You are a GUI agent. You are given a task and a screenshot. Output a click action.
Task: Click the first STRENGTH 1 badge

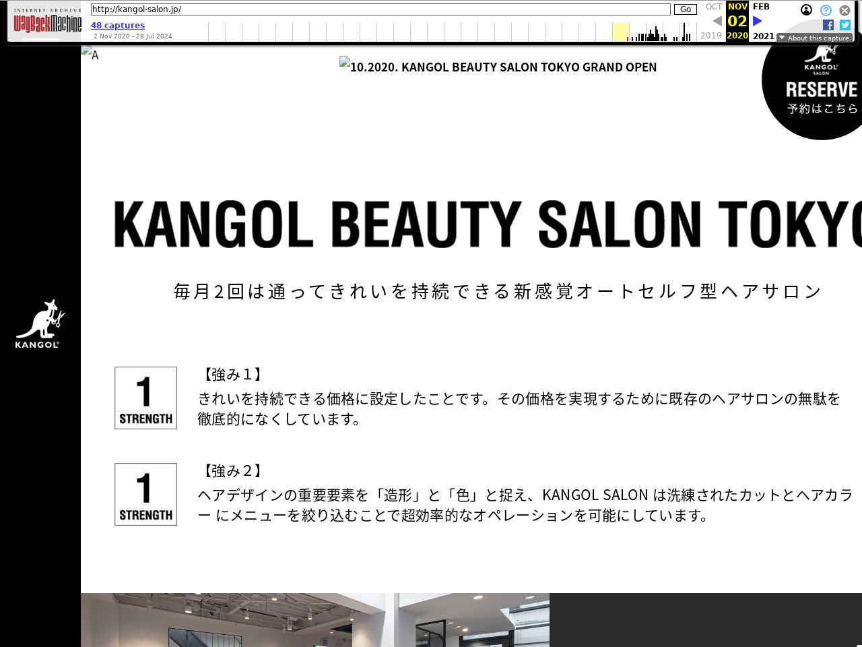tap(145, 398)
